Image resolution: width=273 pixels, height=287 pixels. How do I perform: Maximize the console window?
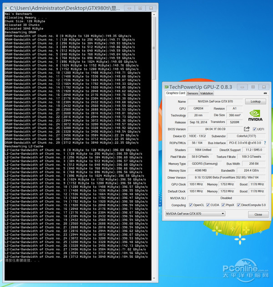[140, 8]
